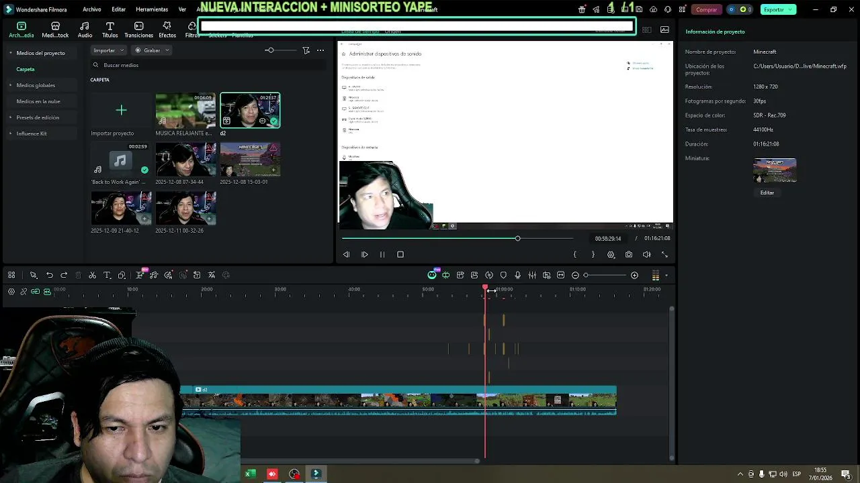
Task: Open Excel from the Windows taskbar
Action: (x=250, y=474)
